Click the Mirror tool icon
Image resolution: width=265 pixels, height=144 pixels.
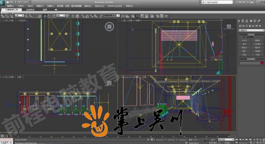[123, 16]
